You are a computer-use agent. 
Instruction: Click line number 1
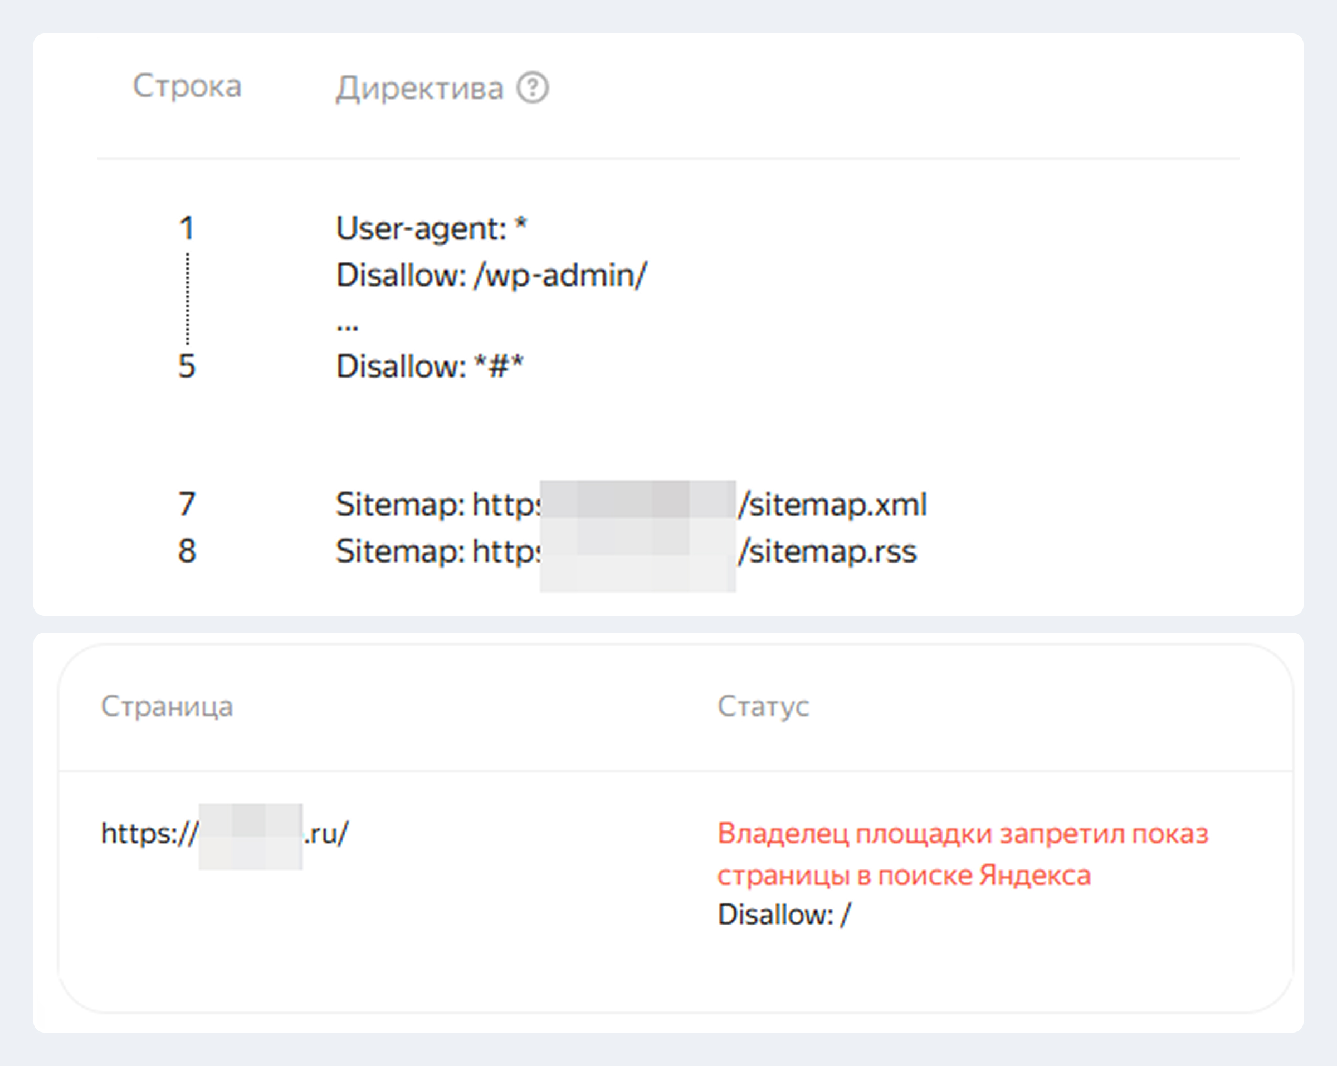point(187,228)
